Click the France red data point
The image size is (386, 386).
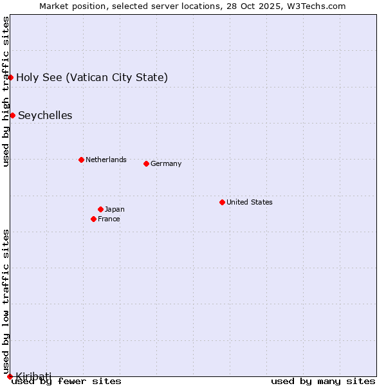94,219
